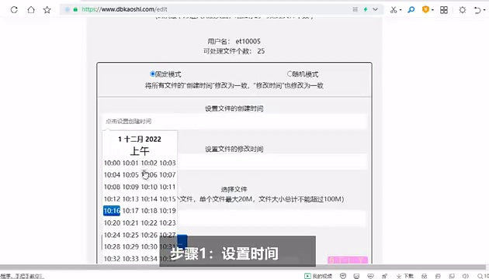The height and width of the screenshot is (279, 489).
Task: Open the 下载 downloads button
Action: coord(405,276)
